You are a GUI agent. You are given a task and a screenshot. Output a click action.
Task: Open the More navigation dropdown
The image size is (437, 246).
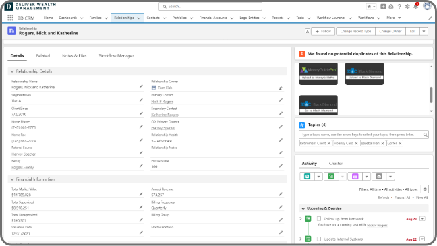point(394,18)
